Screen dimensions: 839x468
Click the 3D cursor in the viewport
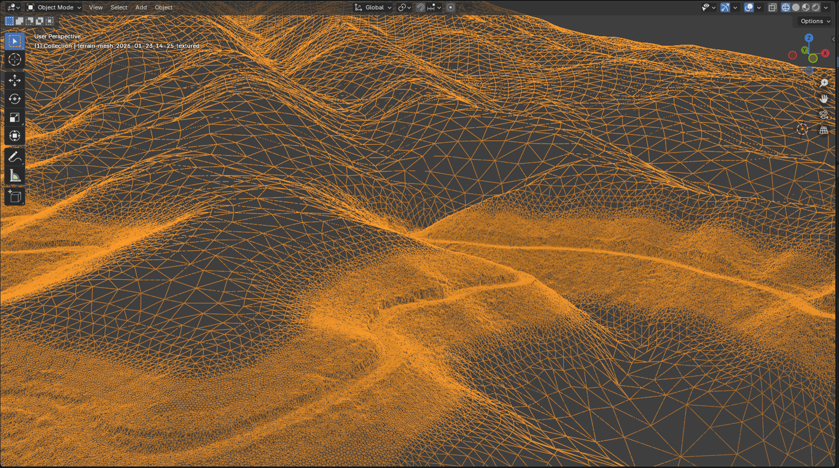(802, 130)
